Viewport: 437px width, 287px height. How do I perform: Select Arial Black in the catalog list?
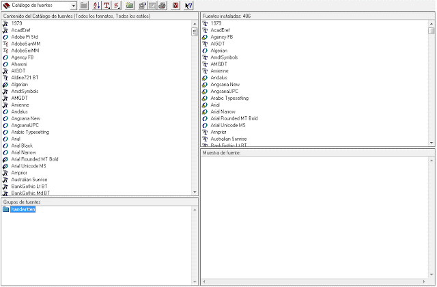tap(23, 146)
